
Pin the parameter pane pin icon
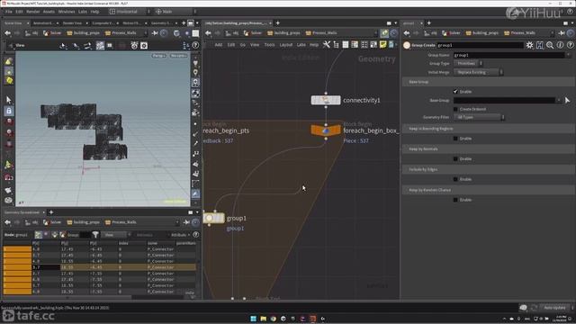(562, 33)
